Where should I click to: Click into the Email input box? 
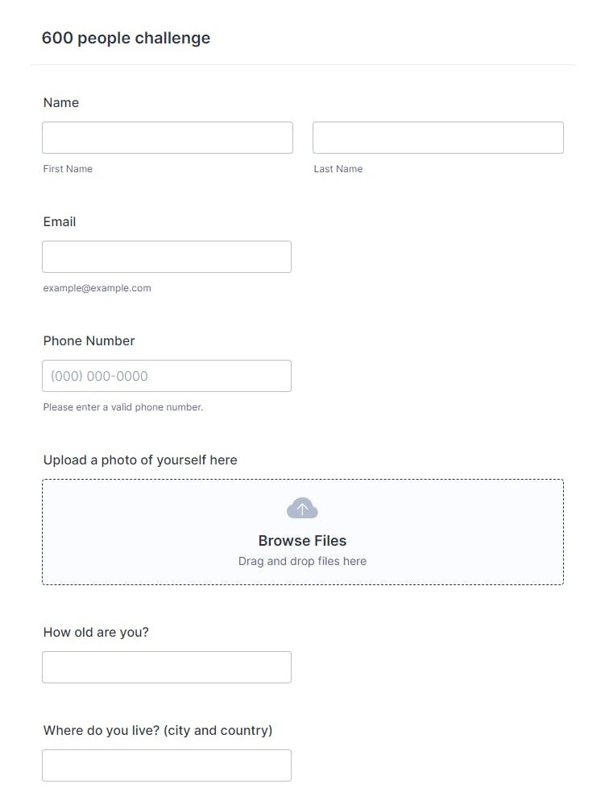click(x=167, y=257)
